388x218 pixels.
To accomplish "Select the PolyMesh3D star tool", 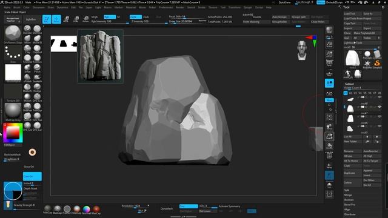I will coord(367,64).
